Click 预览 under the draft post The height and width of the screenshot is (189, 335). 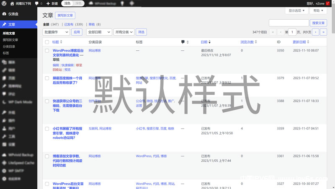(x=67, y=70)
